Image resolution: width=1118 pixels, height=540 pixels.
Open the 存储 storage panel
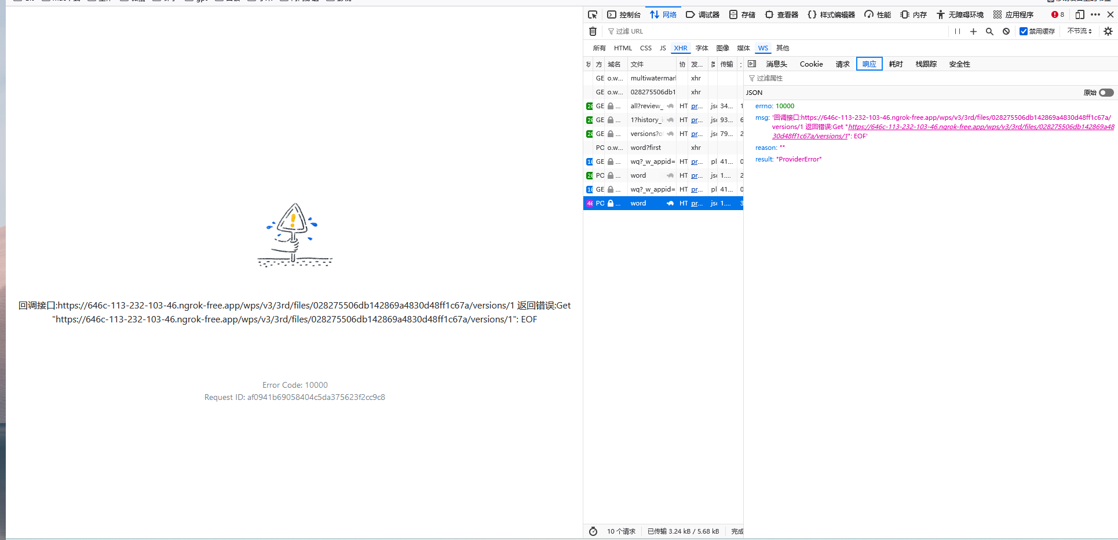tap(742, 14)
